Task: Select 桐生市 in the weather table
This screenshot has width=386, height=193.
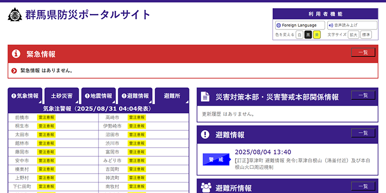Action: click(x=22, y=126)
